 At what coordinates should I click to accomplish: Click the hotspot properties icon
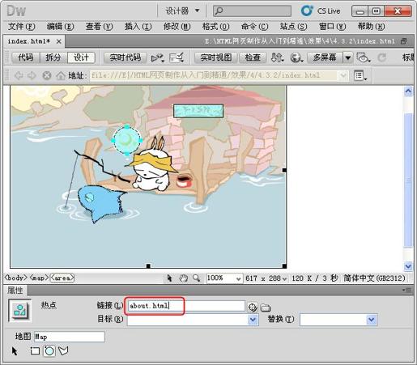pyautogui.click(x=20, y=311)
